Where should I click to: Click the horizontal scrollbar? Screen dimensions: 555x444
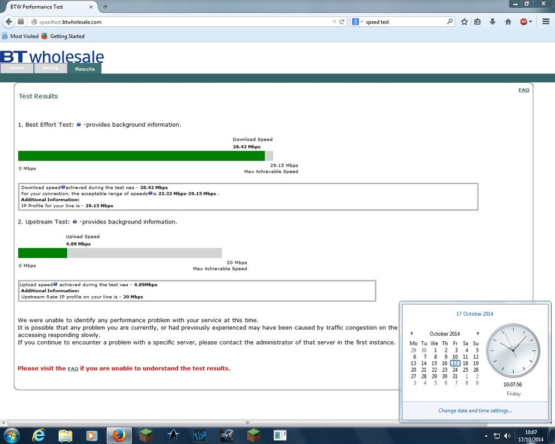click(248, 423)
